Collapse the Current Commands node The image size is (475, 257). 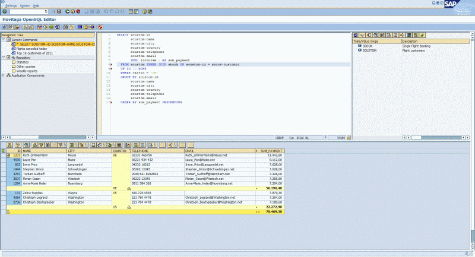(x=4, y=40)
